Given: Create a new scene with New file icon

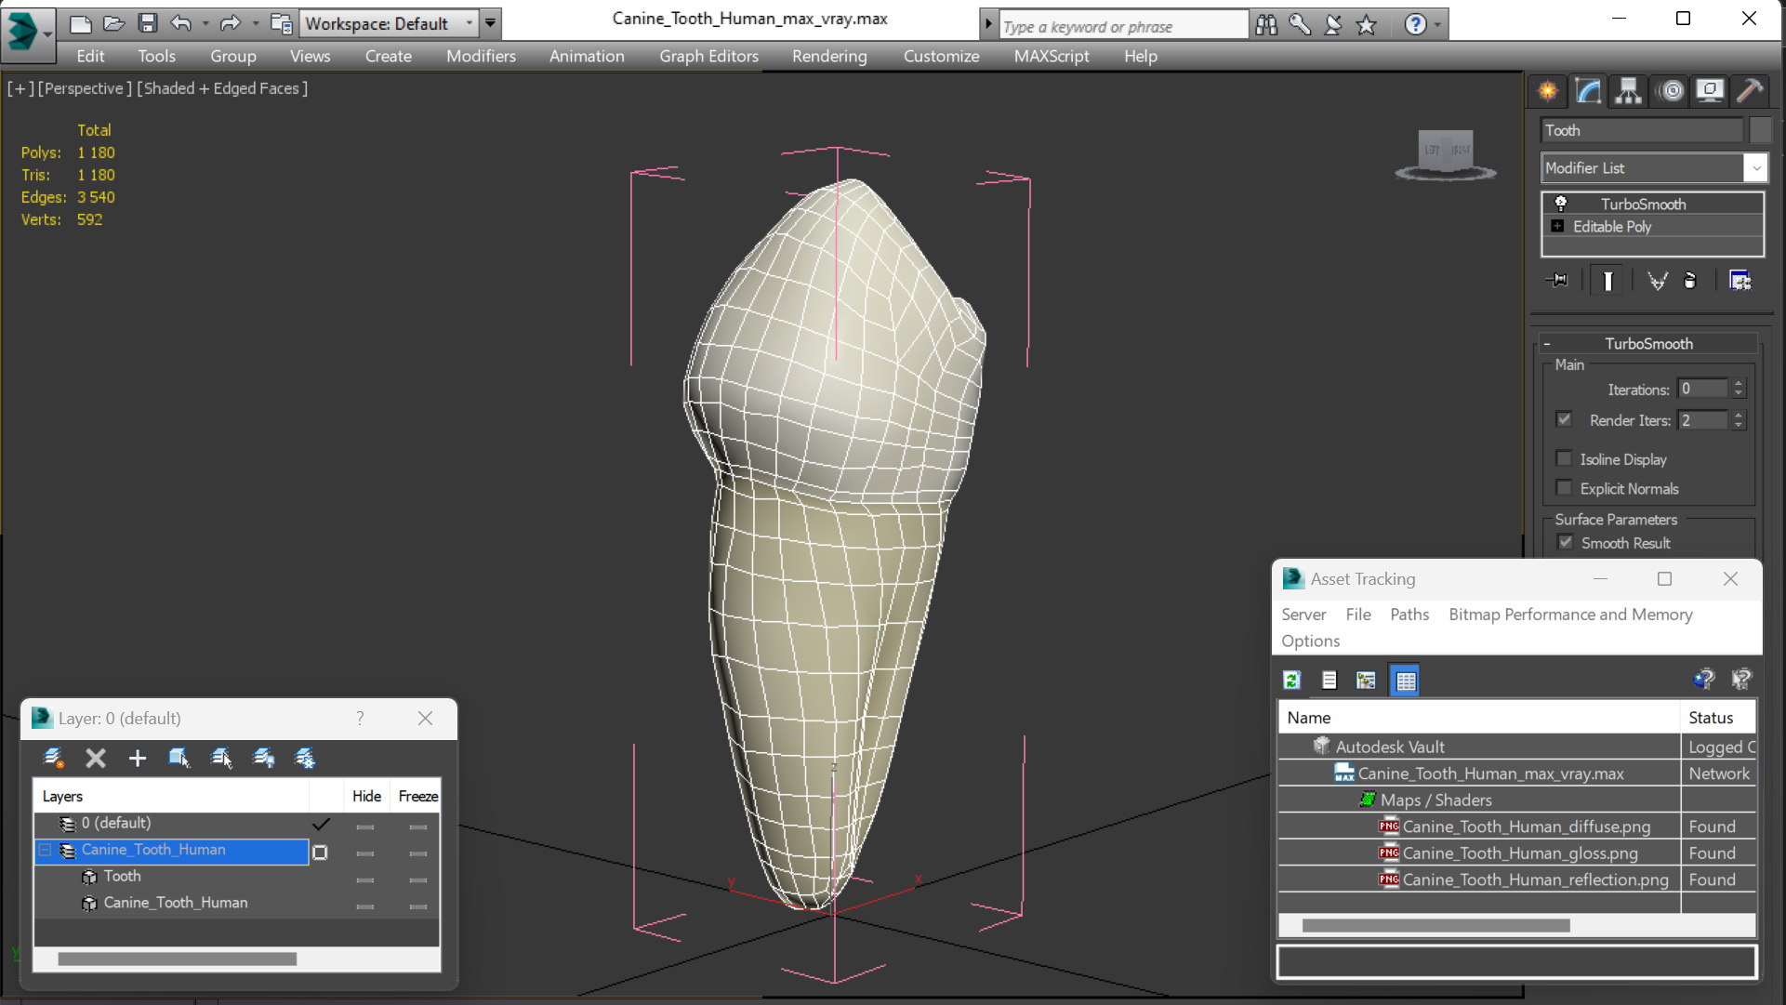Looking at the screenshot, I should point(81,23).
